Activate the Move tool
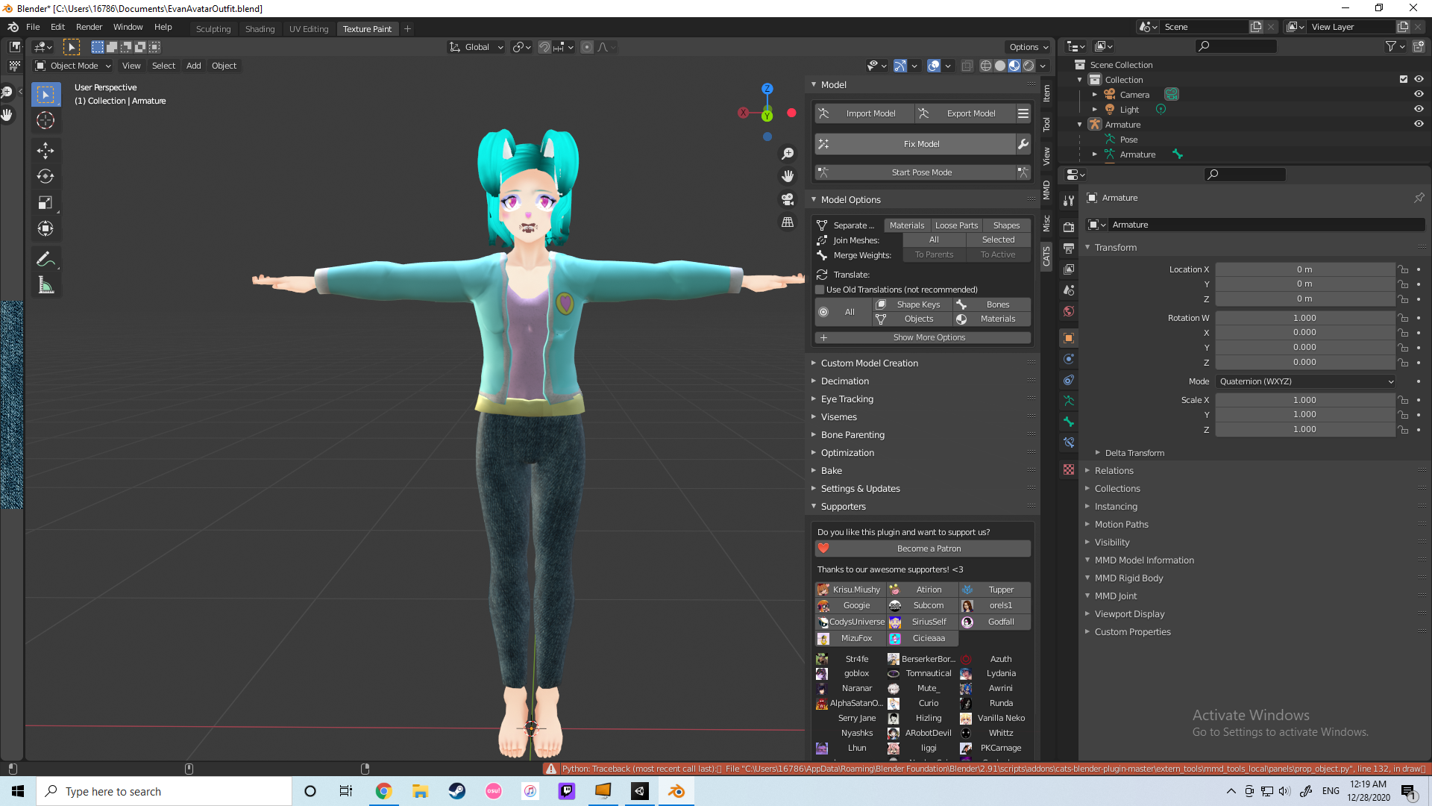This screenshot has width=1432, height=806. [x=45, y=150]
